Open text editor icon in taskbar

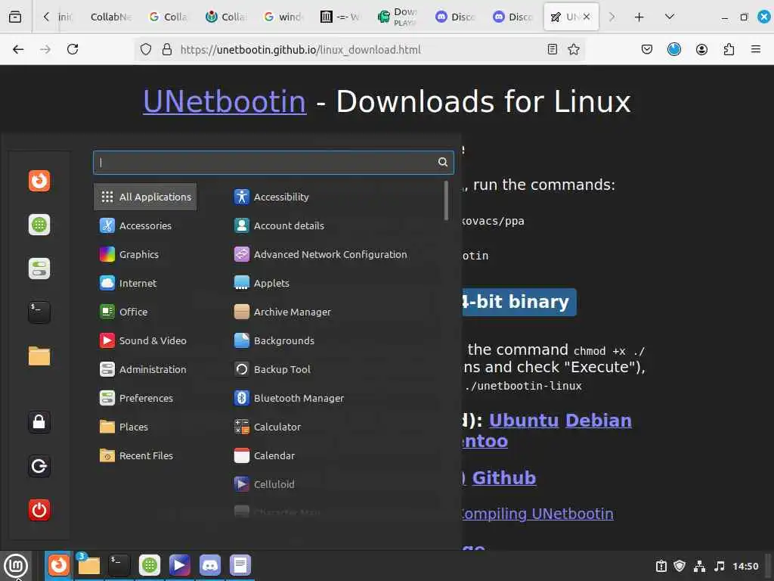pos(240,565)
